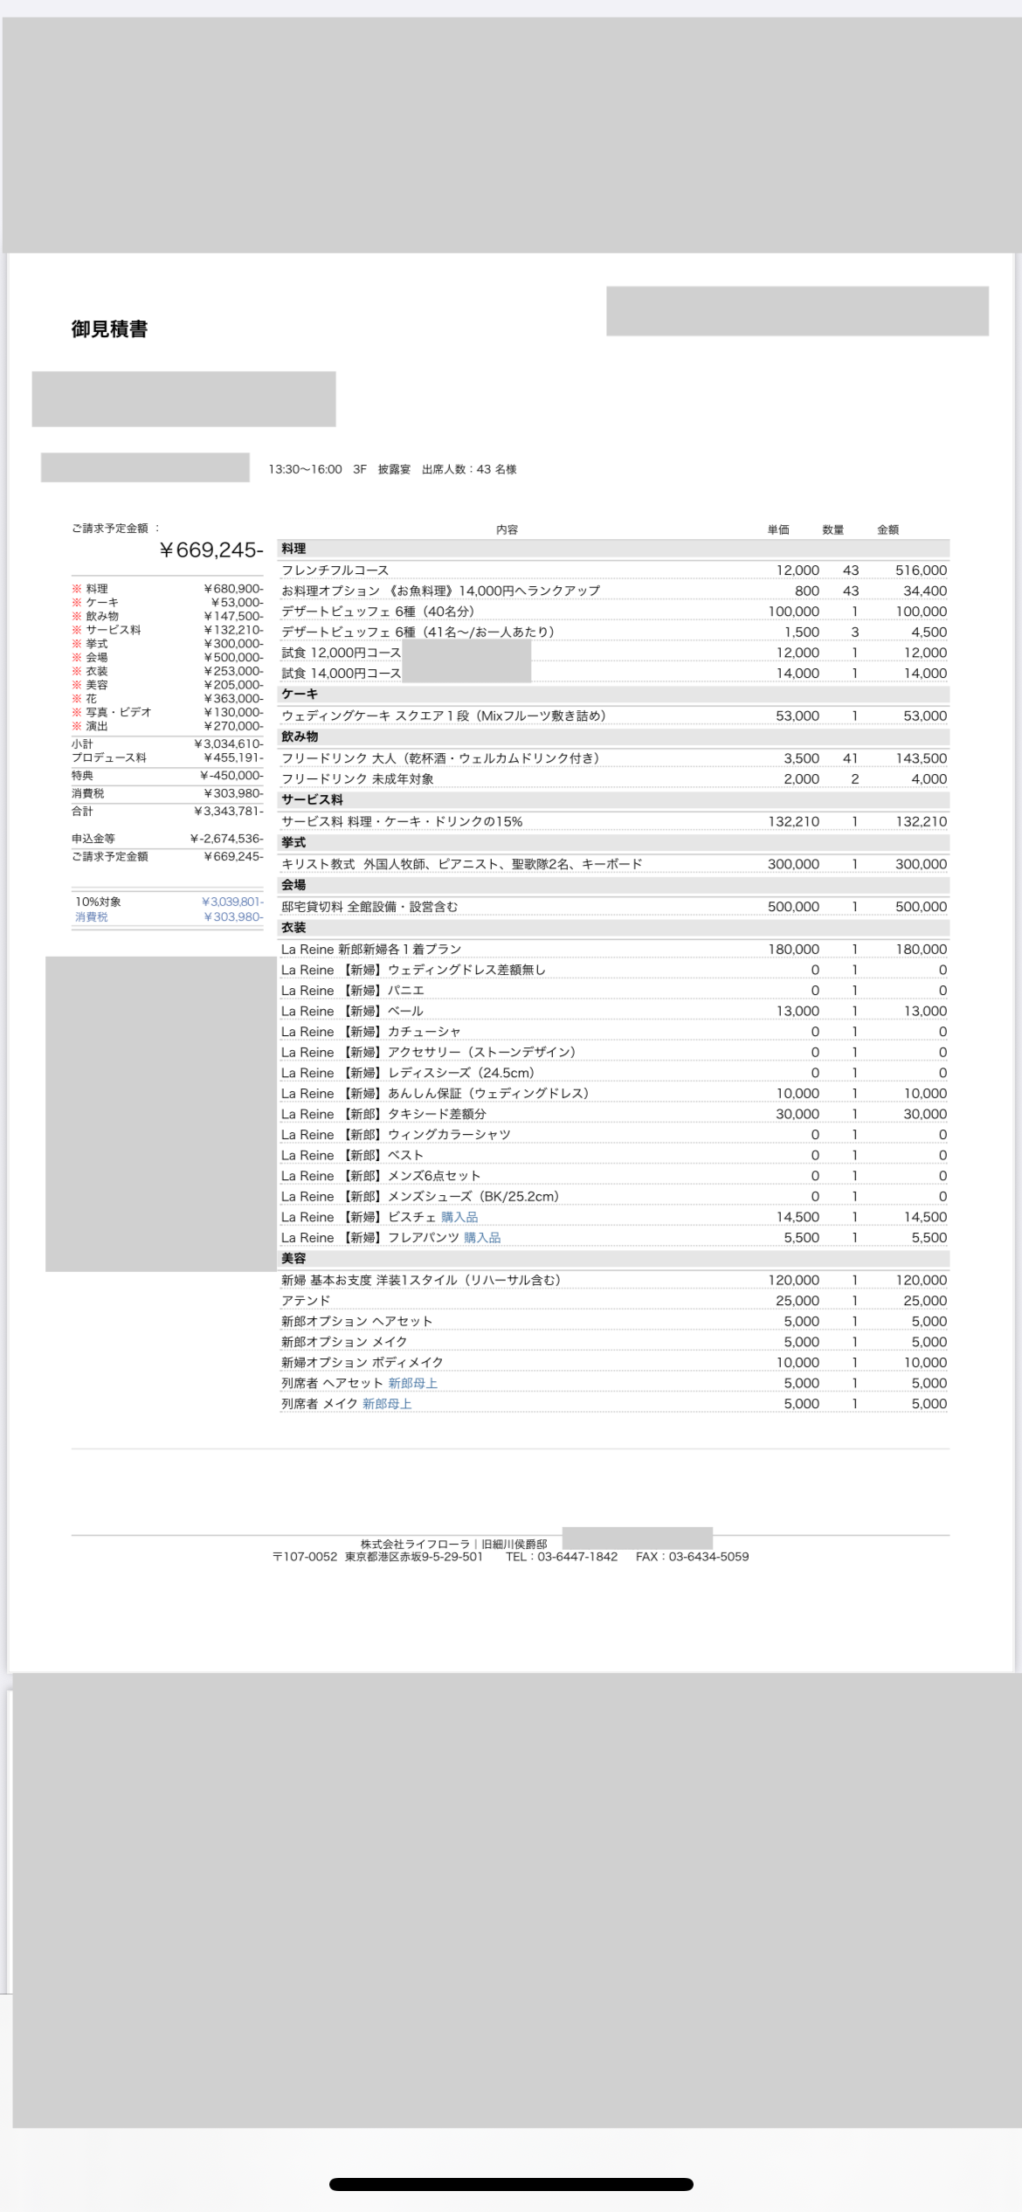Open the blue 購入品 link on ビスチェ row
Viewport: 1022px width, 2212px height.
459,1217
